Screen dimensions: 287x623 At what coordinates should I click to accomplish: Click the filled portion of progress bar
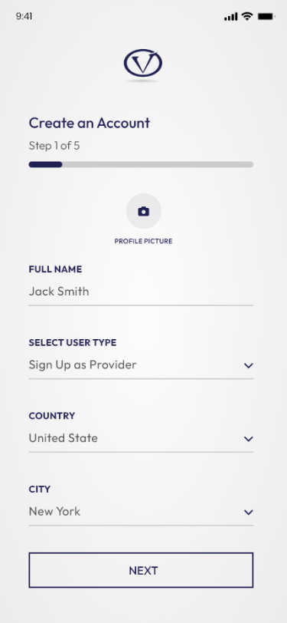[x=45, y=164]
